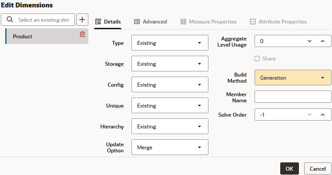Open the Update Option Merge dropdown
The image size is (332, 175).
[x=170, y=148]
